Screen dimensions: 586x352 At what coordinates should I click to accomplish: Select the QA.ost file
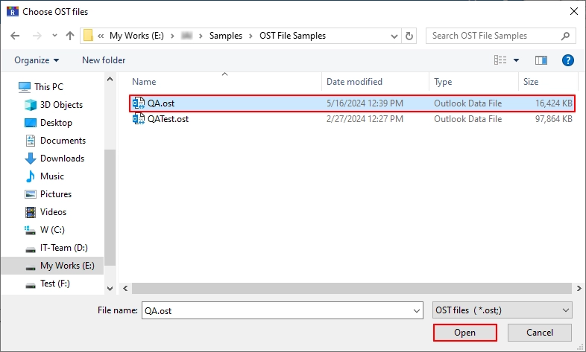(x=352, y=103)
